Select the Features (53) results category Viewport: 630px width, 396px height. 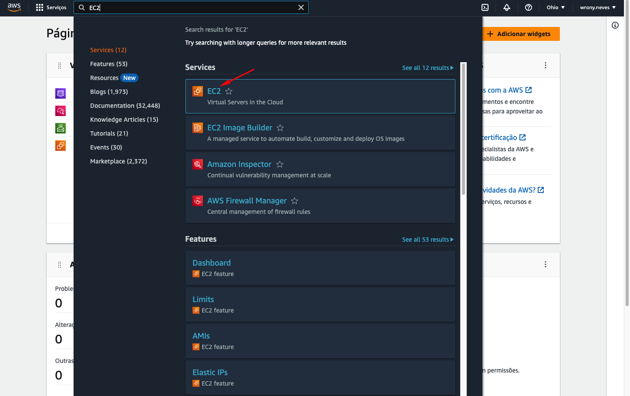click(108, 63)
